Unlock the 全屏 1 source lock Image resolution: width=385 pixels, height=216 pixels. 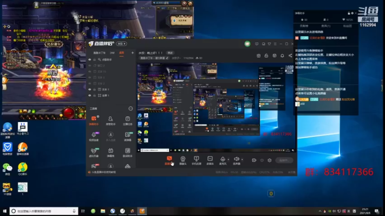(x=94, y=95)
